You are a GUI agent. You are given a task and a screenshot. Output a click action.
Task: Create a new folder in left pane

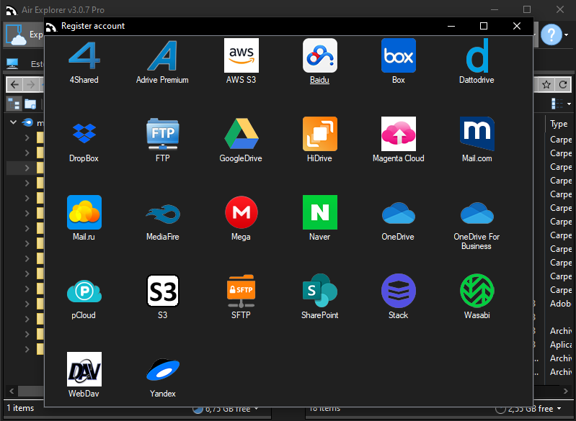point(30,104)
